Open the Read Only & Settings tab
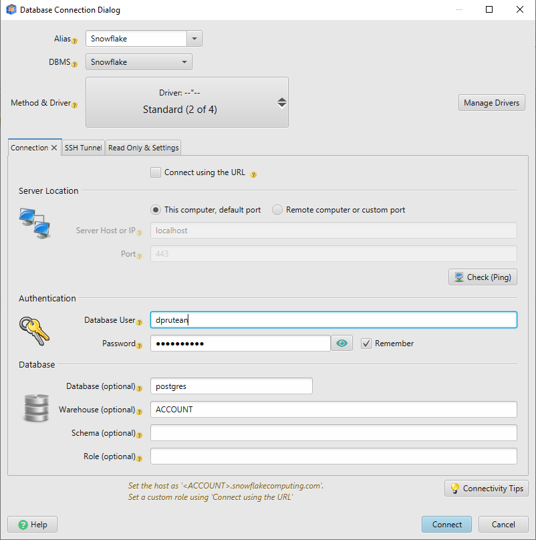The image size is (536, 540). pyautogui.click(x=143, y=148)
